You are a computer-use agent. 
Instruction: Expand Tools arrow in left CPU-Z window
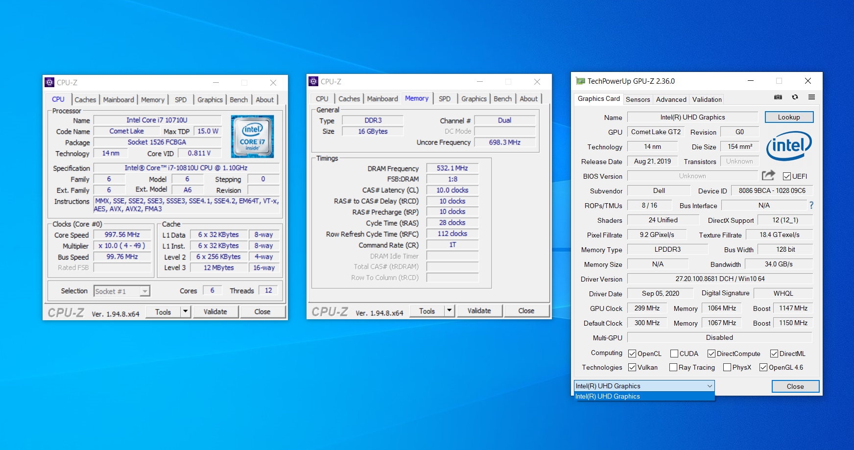(185, 311)
